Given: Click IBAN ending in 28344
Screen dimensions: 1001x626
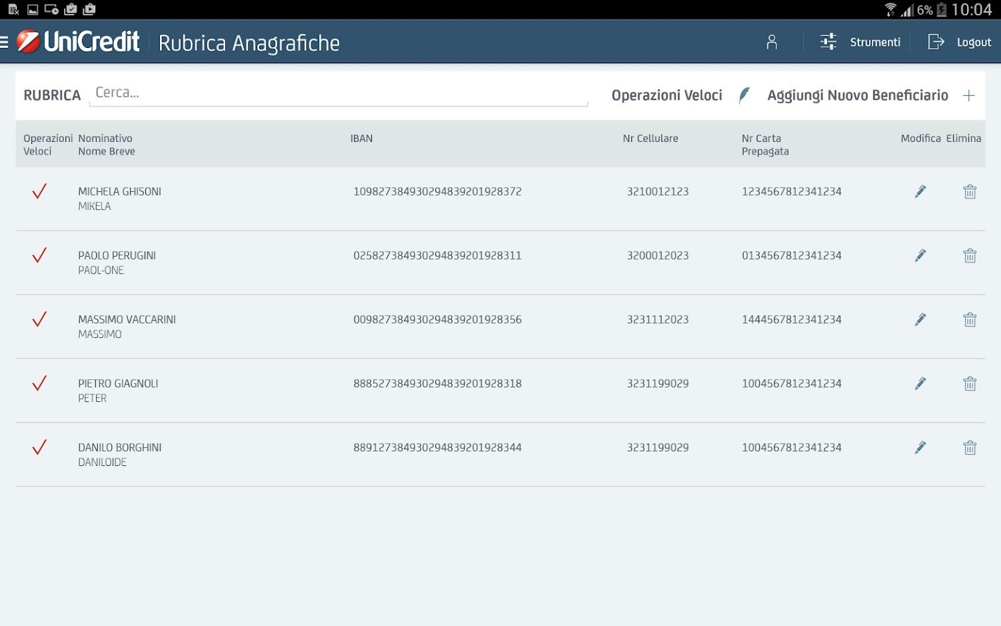Looking at the screenshot, I should (x=437, y=447).
